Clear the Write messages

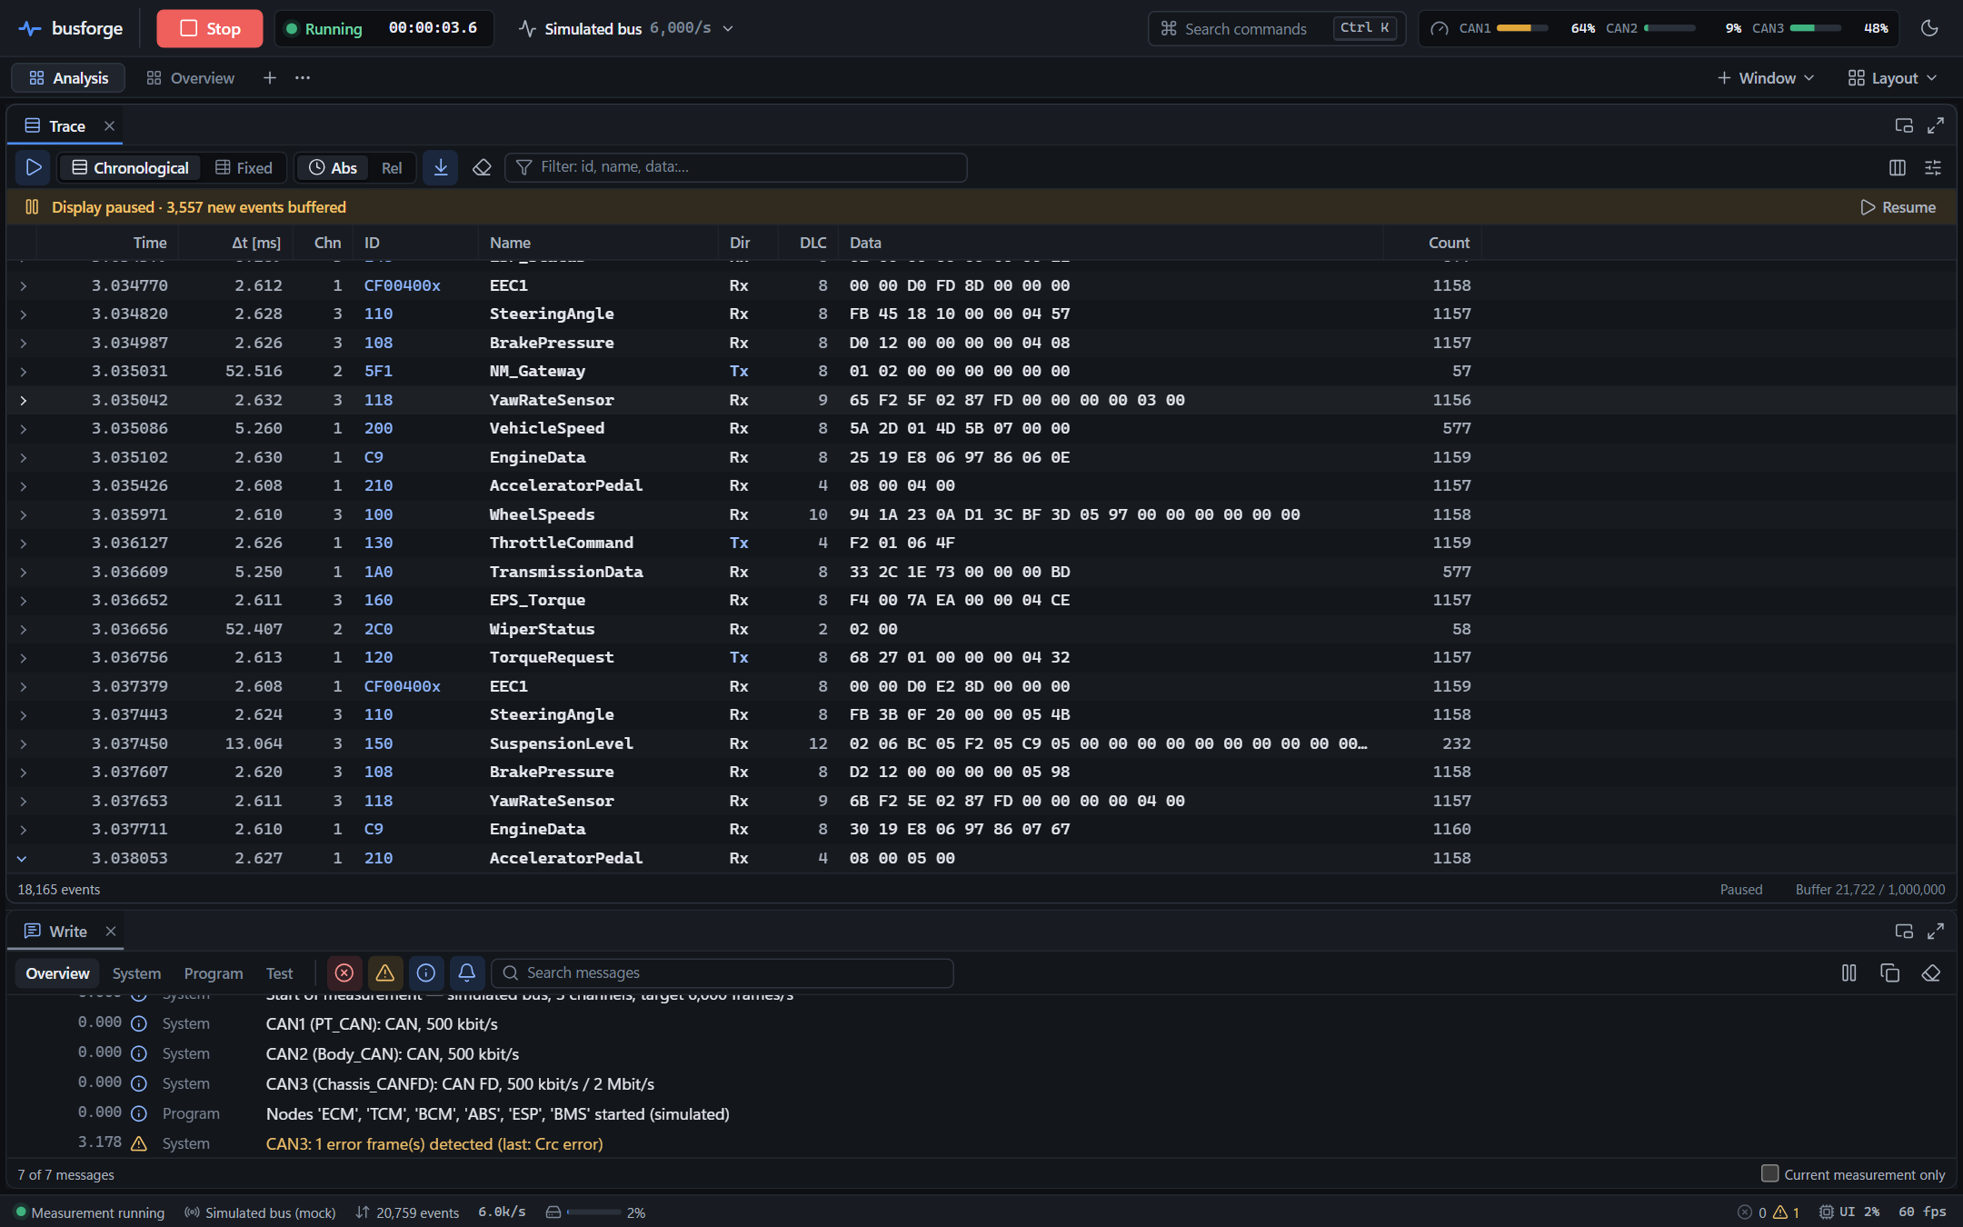[1931, 973]
